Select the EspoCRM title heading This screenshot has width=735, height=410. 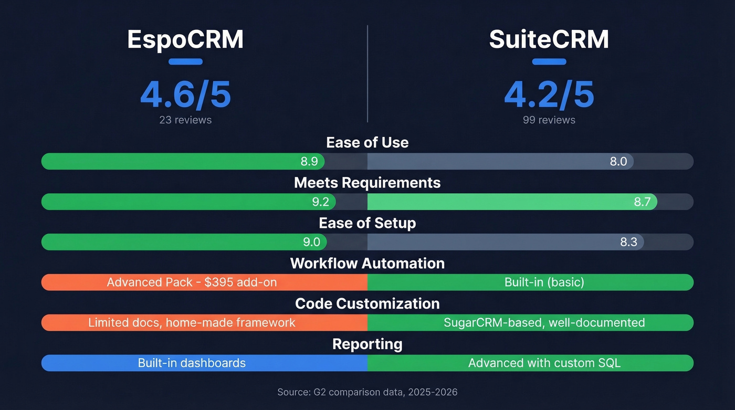pos(185,39)
